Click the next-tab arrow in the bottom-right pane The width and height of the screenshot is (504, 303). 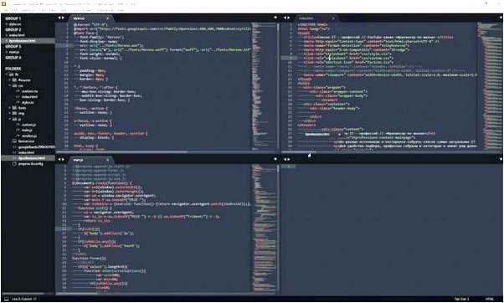coord(289,159)
